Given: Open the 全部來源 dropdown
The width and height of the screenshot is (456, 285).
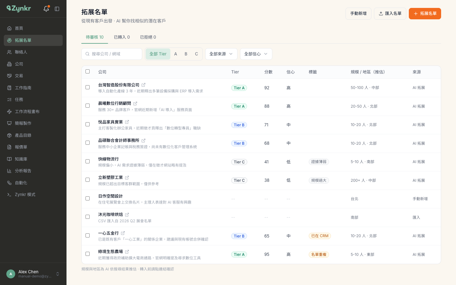Looking at the screenshot, I should [221, 54].
